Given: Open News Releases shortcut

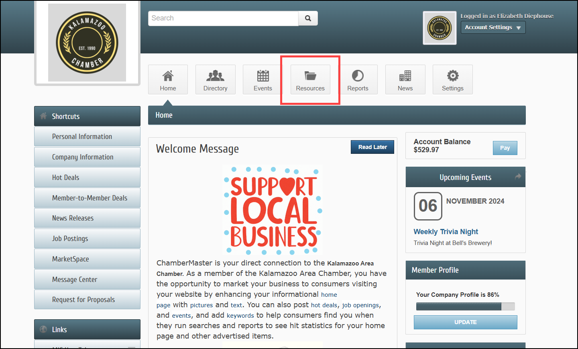Looking at the screenshot, I should [87, 218].
